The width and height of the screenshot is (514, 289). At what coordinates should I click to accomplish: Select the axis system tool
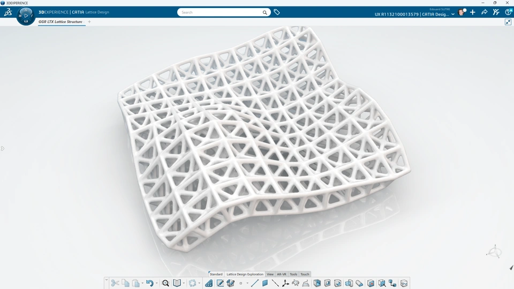pos(285,283)
